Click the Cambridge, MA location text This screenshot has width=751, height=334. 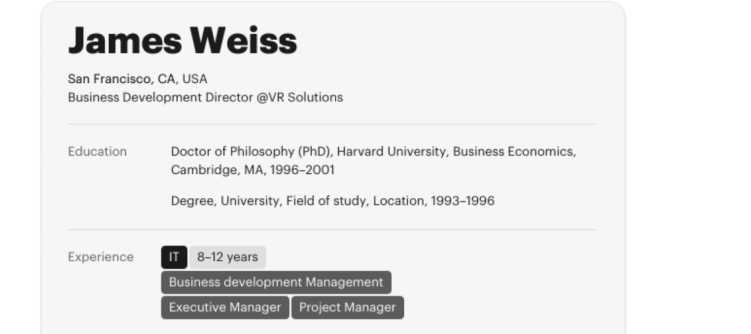219,170
